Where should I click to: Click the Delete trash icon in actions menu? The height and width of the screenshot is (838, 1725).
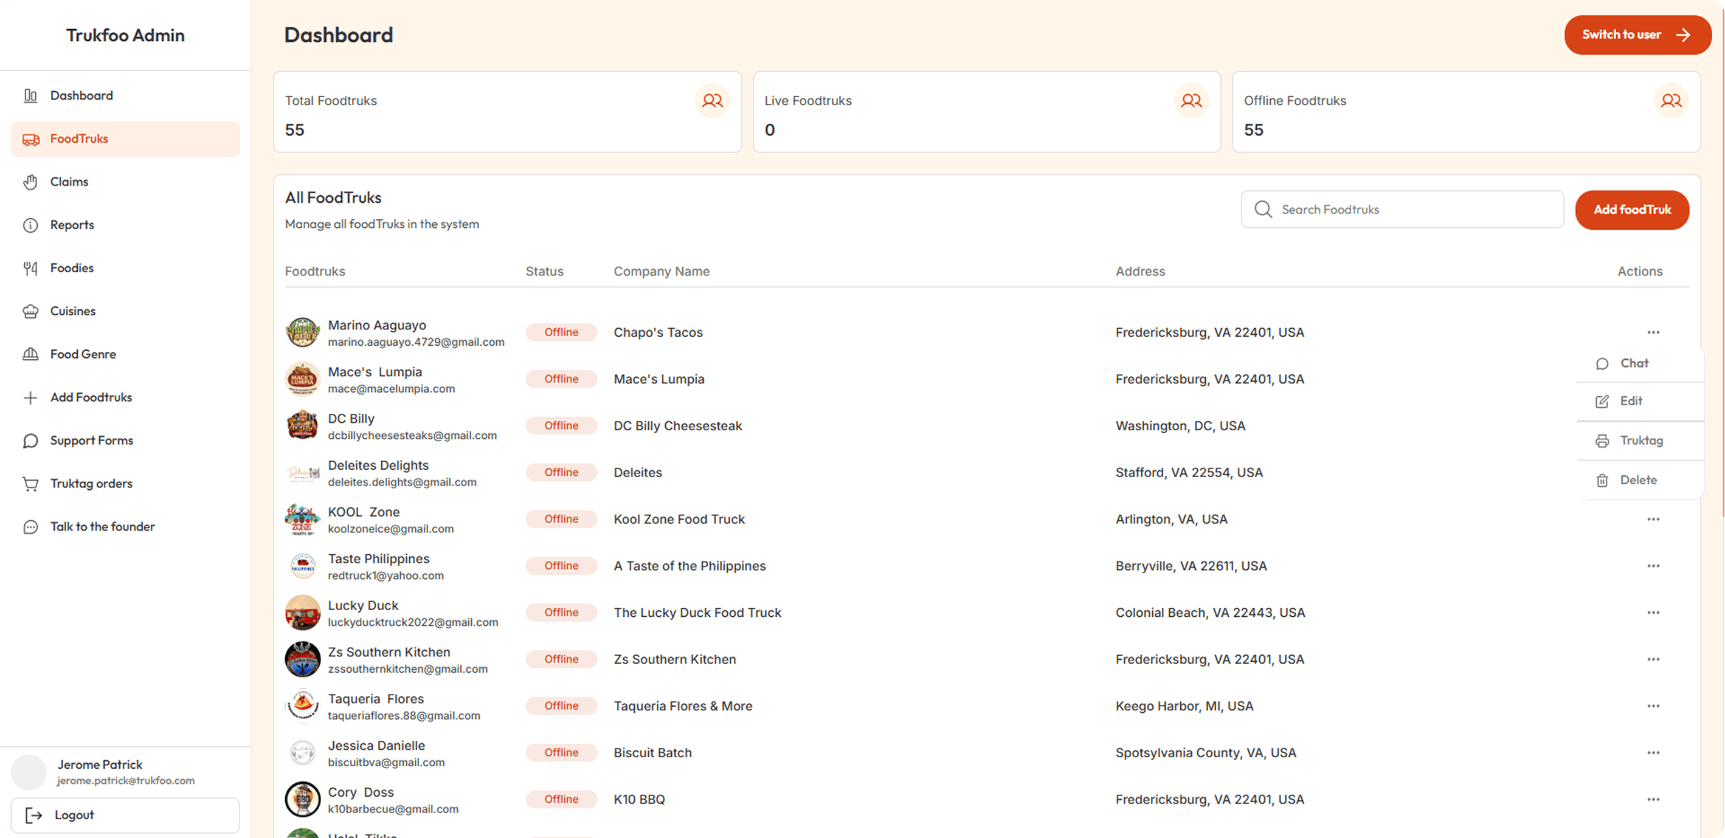pos(1602,481)
